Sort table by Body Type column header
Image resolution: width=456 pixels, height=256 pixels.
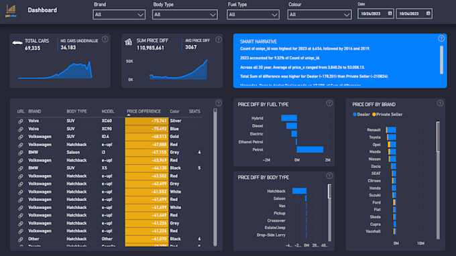[x=76, y=111]
